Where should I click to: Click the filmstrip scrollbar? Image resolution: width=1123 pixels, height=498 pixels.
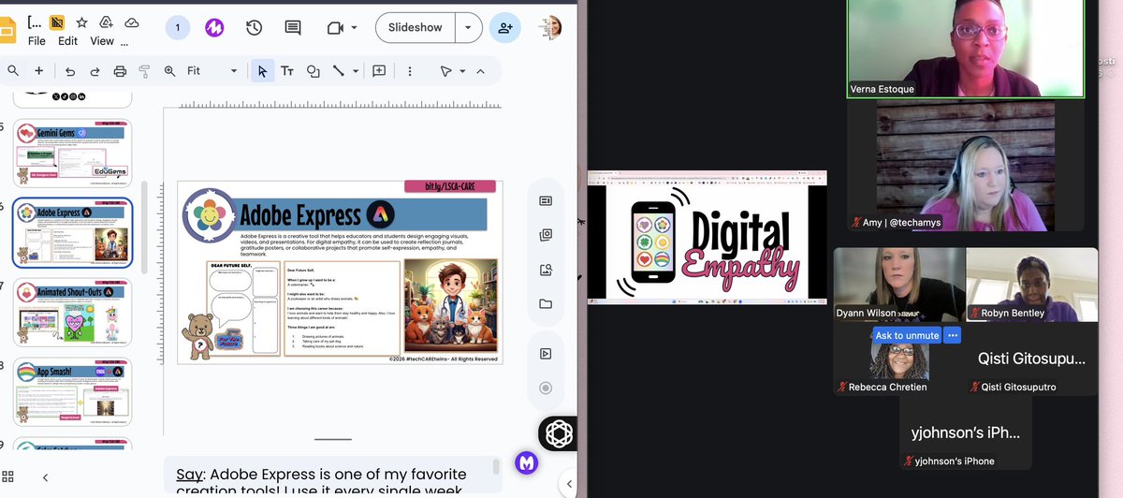coord(144,227)
